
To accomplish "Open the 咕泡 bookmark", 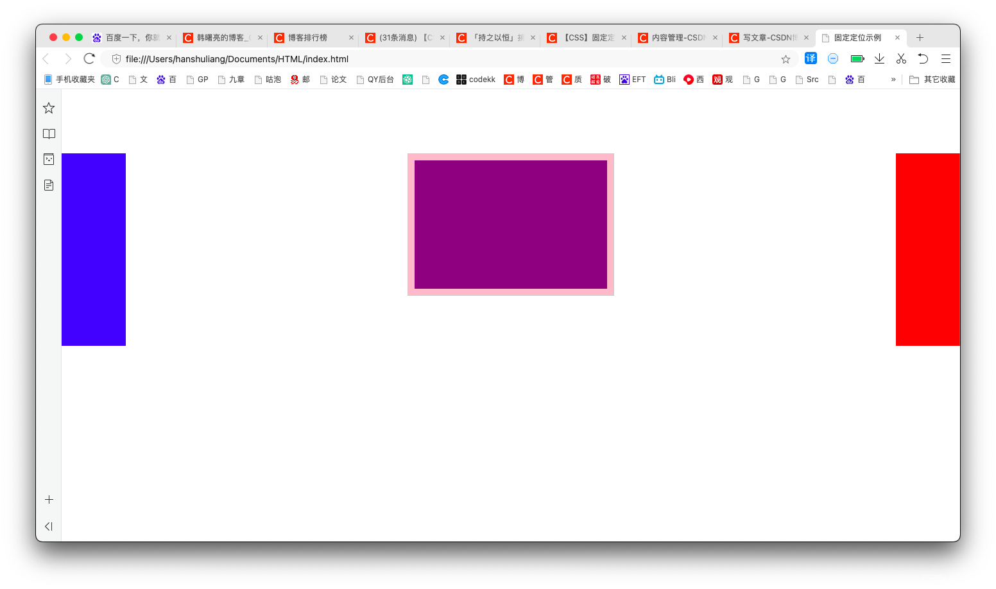I will pos(268,80).
